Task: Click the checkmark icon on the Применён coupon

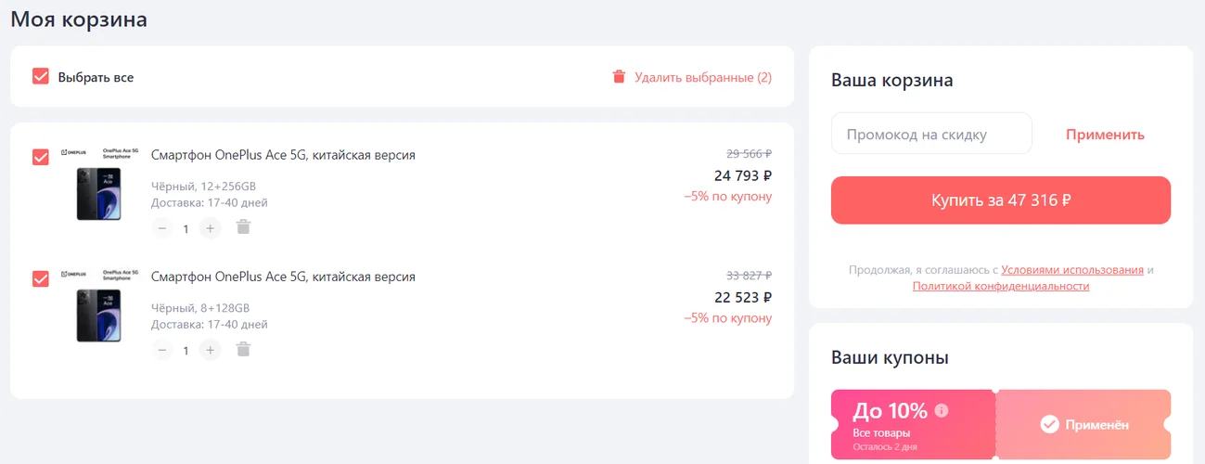Action: pos(1049,424)
